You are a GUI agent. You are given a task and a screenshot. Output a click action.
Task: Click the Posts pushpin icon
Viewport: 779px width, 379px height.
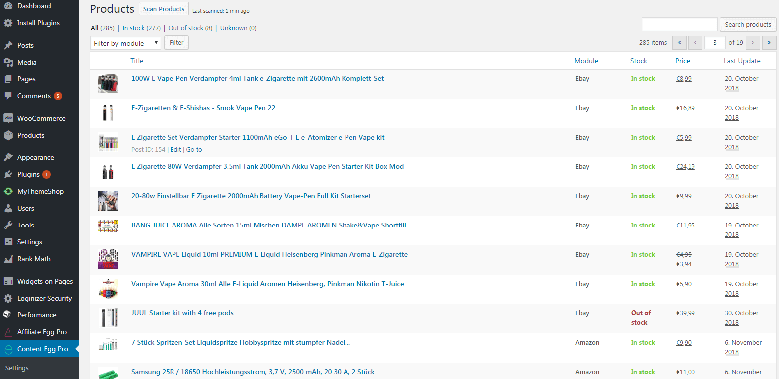[x=8, y=45]
